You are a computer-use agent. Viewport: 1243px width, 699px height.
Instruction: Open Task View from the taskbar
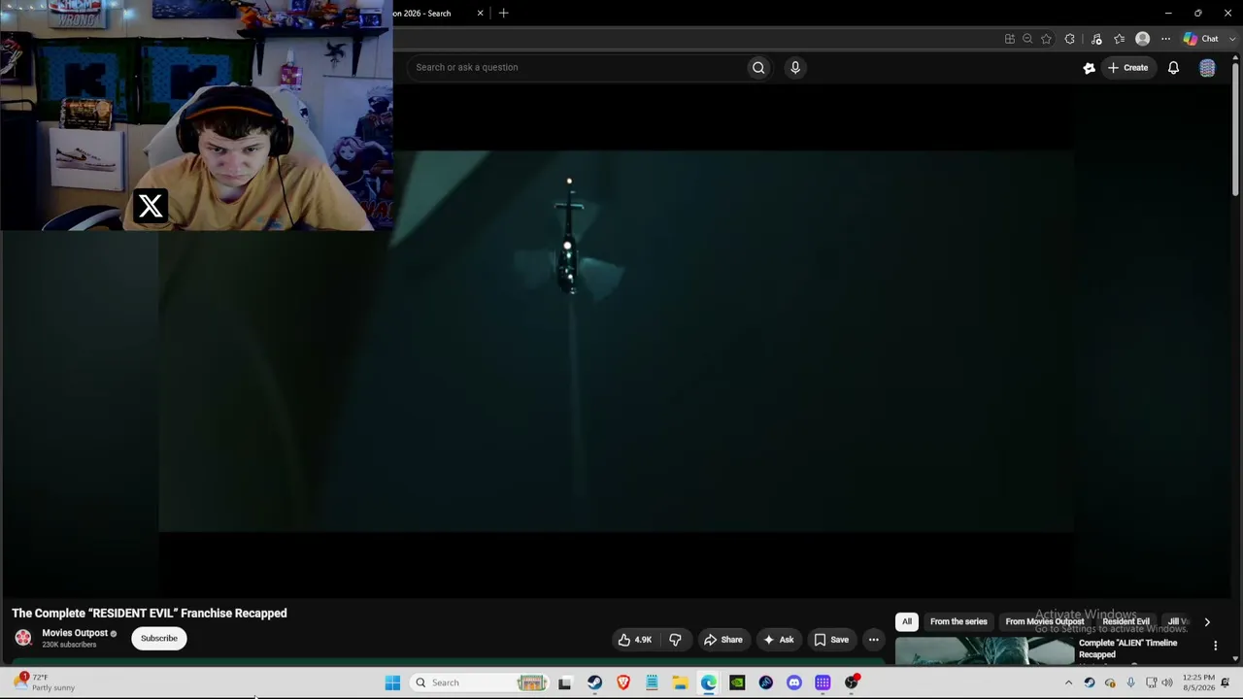pos(564,682)
